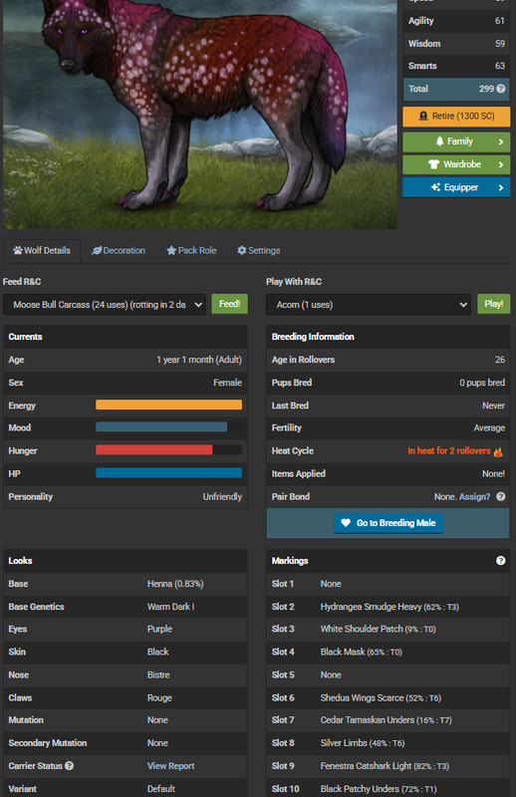Click the blue HP bar
Image resolution: width=516 pixels, height=797 pixels.
click(168, 473)
